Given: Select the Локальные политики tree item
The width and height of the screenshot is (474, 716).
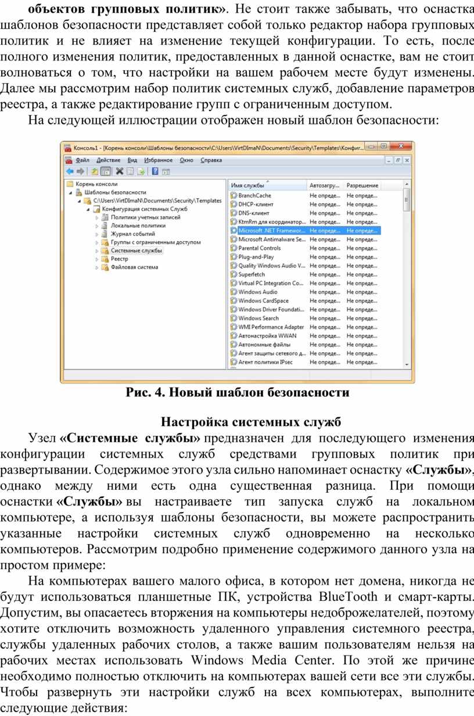Looking at the screenshot, I should pos(138,226).
